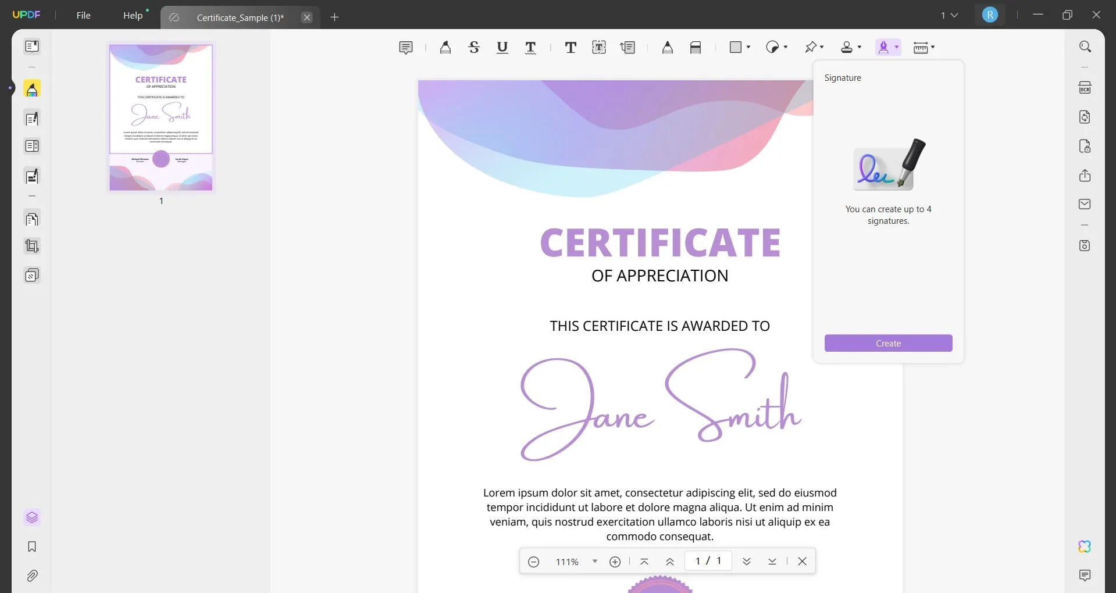The width and height of the screenshot is (1116, 593).
Task: Add a new tab with plus button
Action: [x=334, y=17]
